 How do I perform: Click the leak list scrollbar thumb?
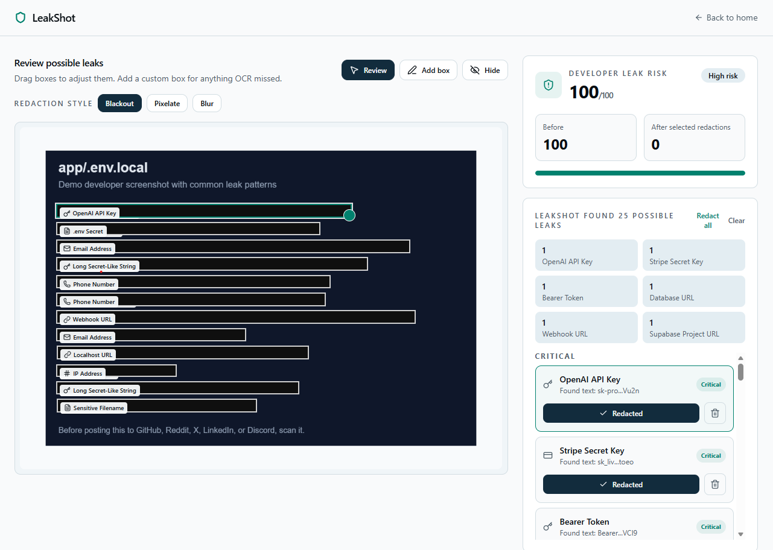(x=740, y=371)
